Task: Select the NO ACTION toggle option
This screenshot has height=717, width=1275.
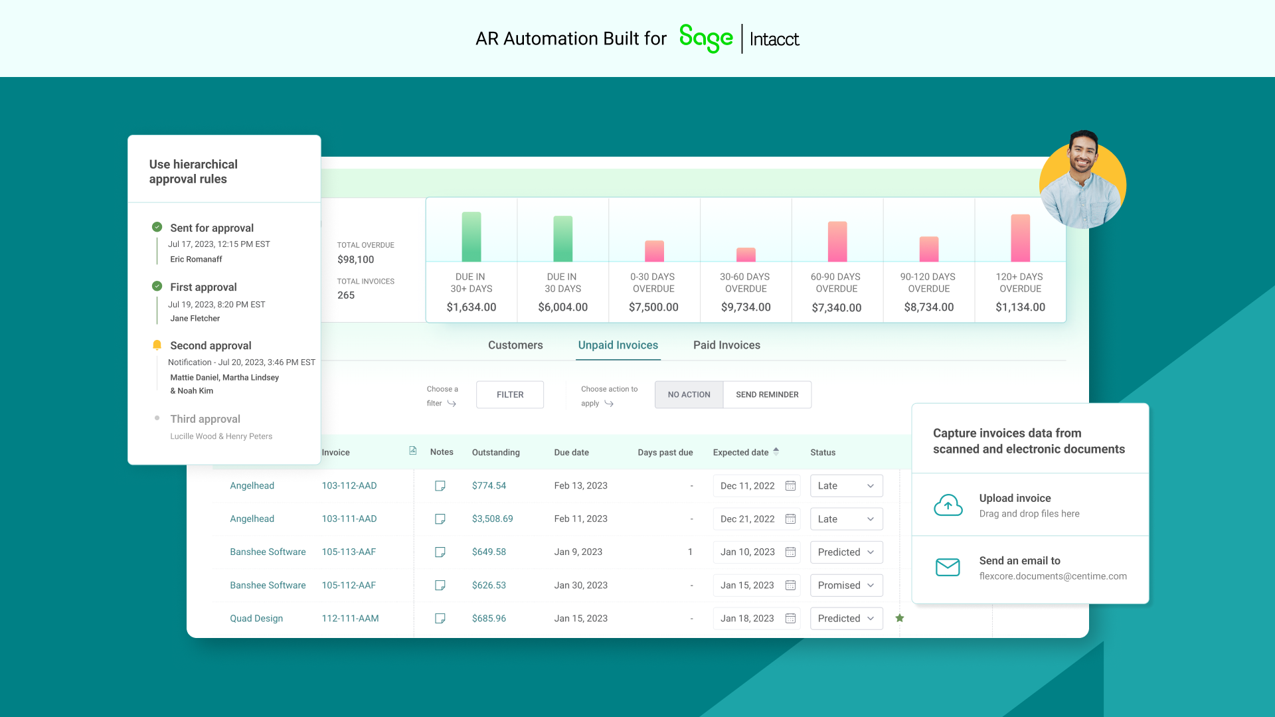Action: pos(689,394)
